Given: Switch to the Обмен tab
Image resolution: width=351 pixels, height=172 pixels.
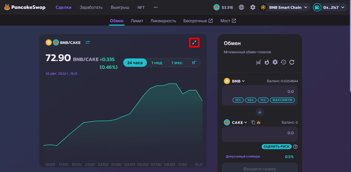Looking at the screenshot, I should pyautogui.click(x=117, y=21).
